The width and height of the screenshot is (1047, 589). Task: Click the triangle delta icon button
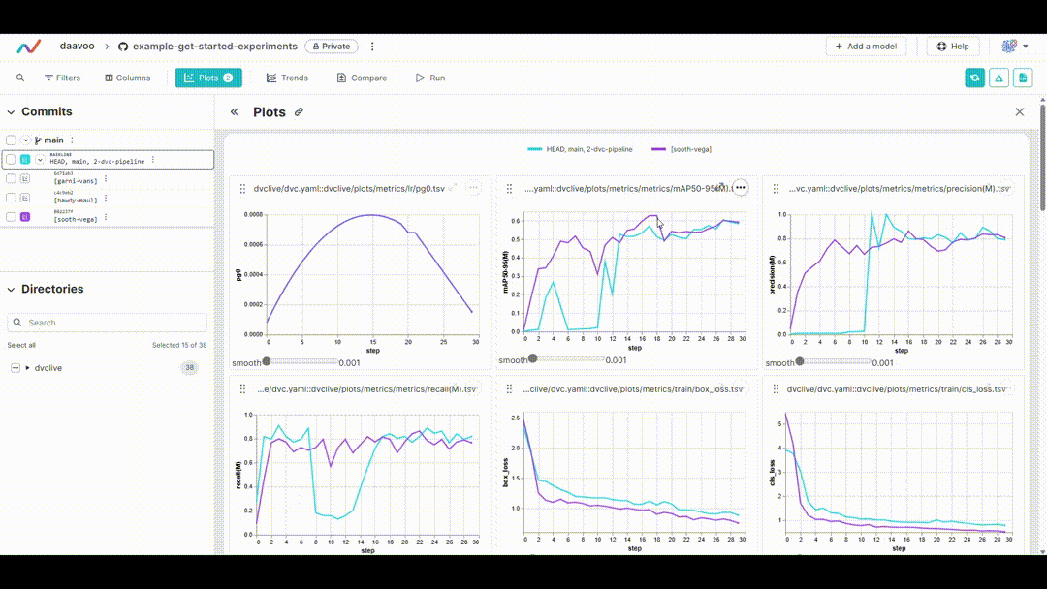click(x=999, y=77)
